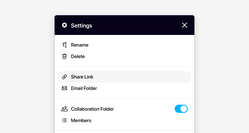
Task: Click the Collaboration Folder people icon
Action: pos(64,109)
